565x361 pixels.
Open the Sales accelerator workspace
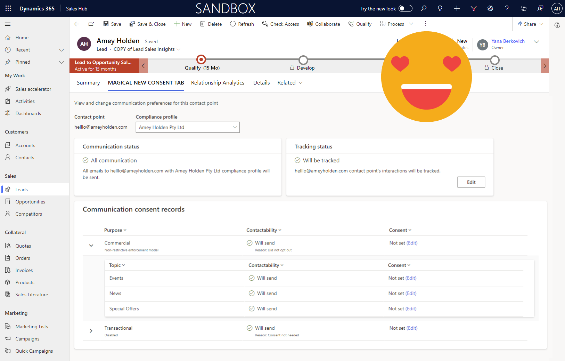(x=33, y=89)
